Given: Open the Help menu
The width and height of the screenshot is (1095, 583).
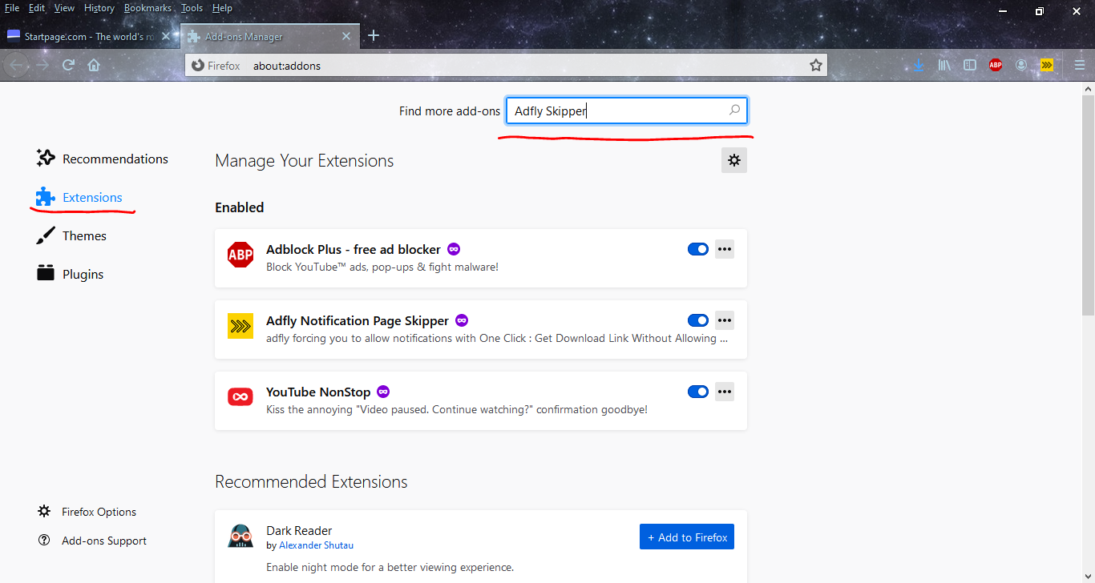Looking at the screenshot, I should click(222, 8).
